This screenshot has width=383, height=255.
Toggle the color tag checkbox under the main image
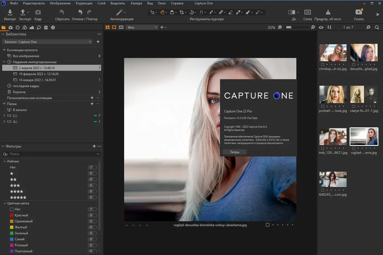click(x=268, y=225)
